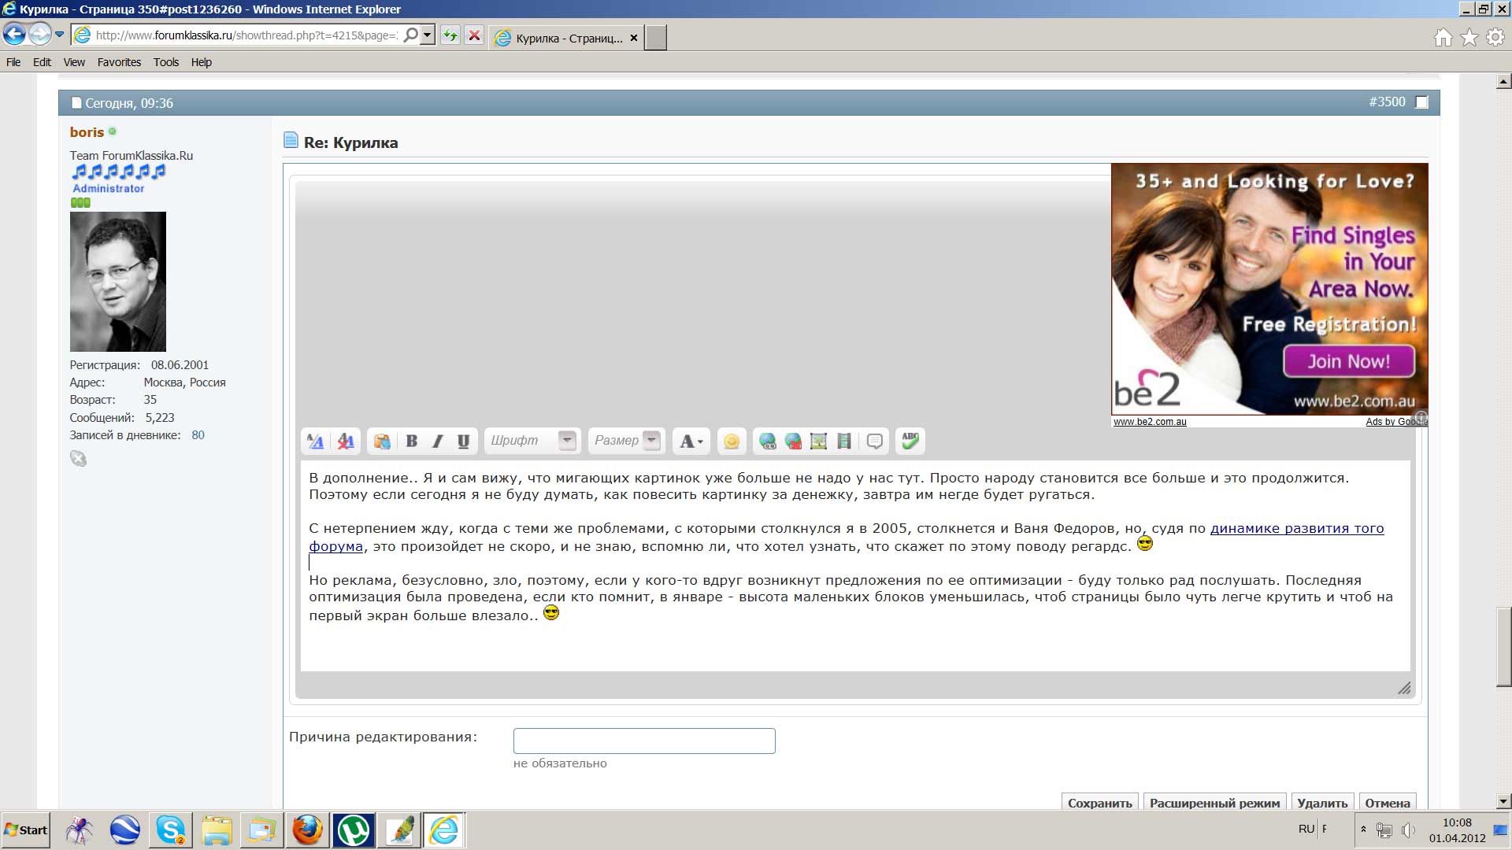Click the spell check ABC icon
The image size is (1512, 850).
(x=910, y=441)
